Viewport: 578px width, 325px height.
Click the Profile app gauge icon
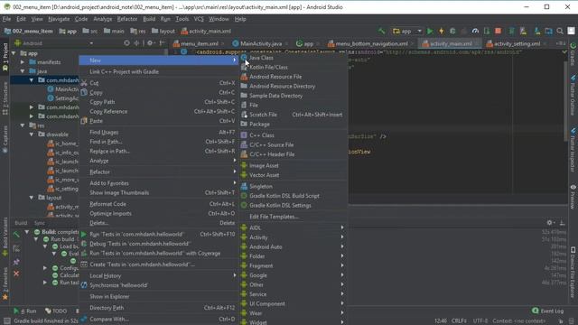pyautogui.click(x=476, y=32)
